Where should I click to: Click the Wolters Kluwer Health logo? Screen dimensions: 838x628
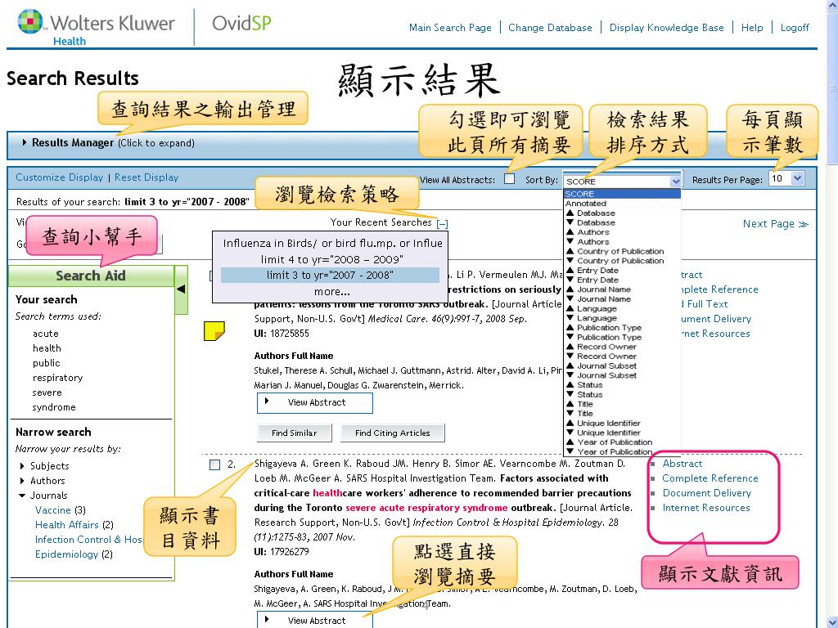pos(97,27)
